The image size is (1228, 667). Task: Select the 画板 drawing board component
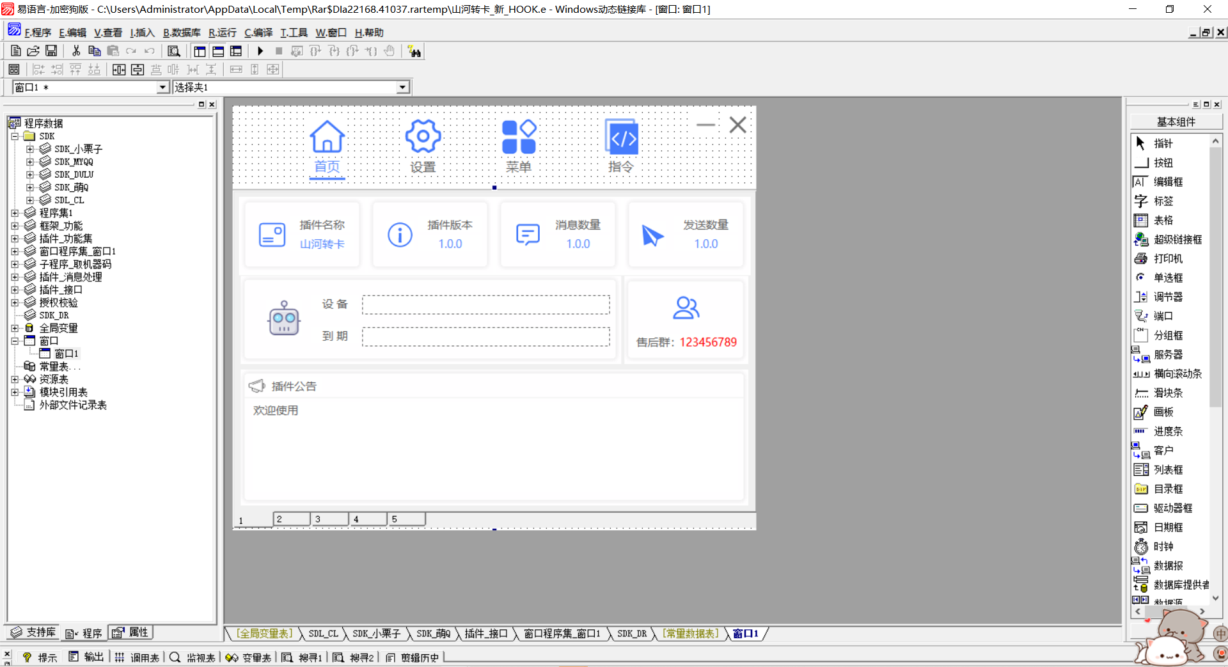tap(1162, 412)
